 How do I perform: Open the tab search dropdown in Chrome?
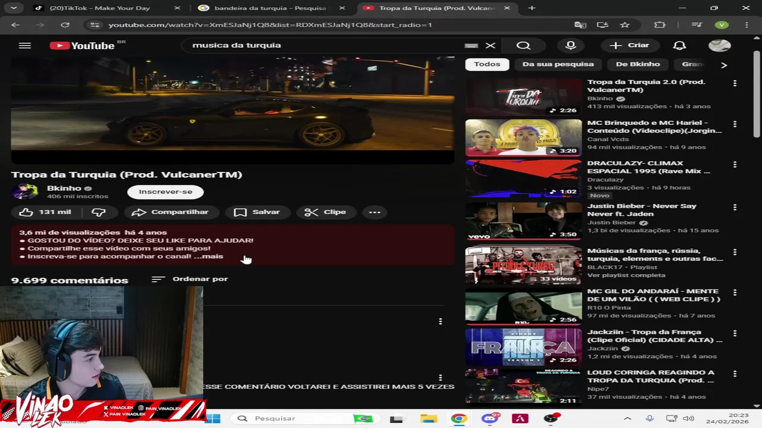click(x=13, y=8)
